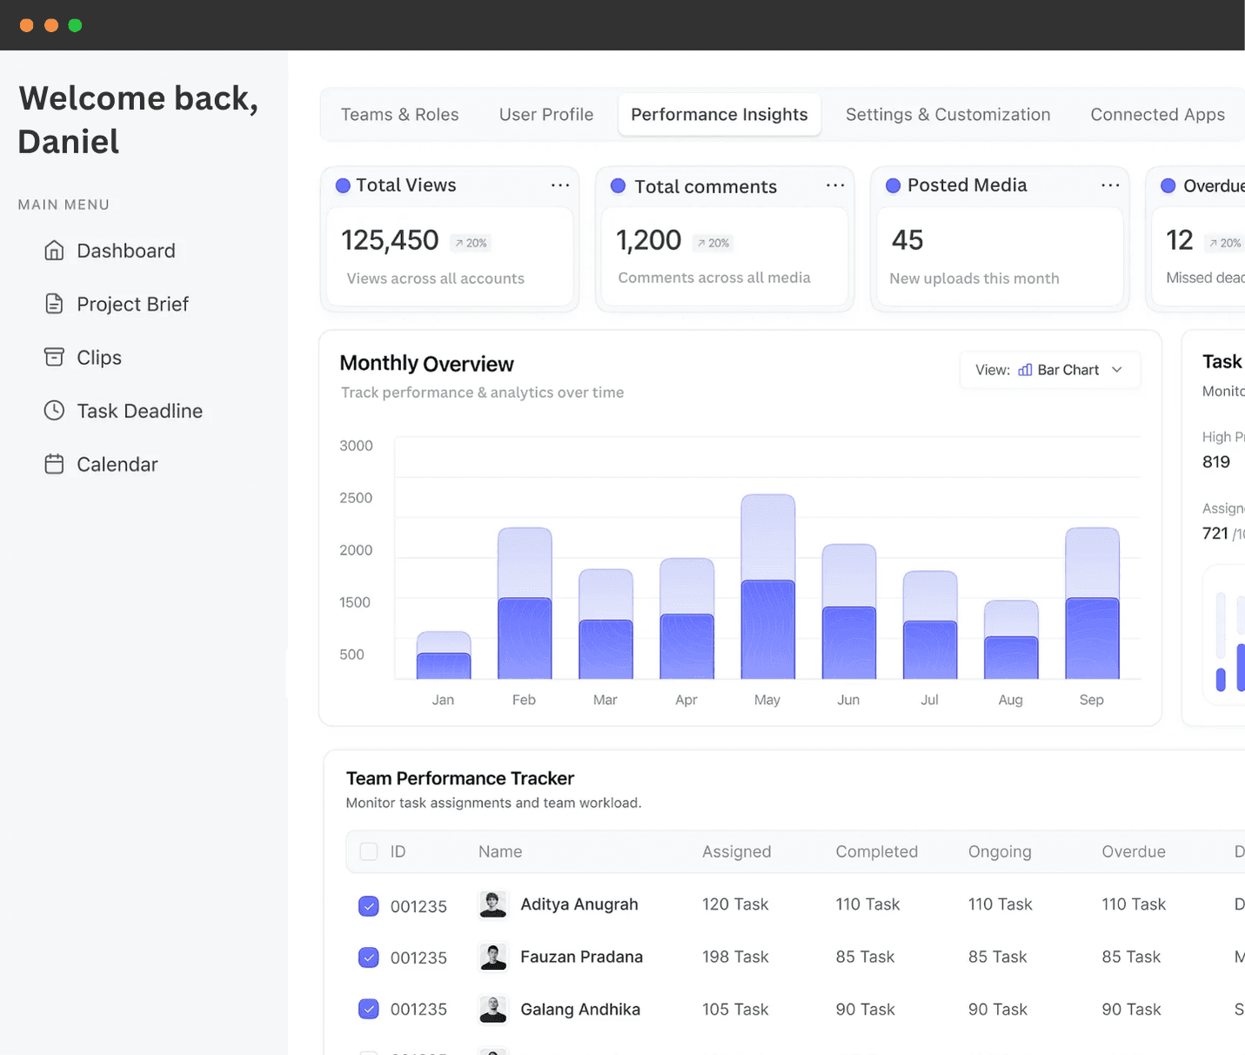Open the Calendar icon in sidebar
The height and width of the screenshot is (1055, 1245).
(54, 464)
